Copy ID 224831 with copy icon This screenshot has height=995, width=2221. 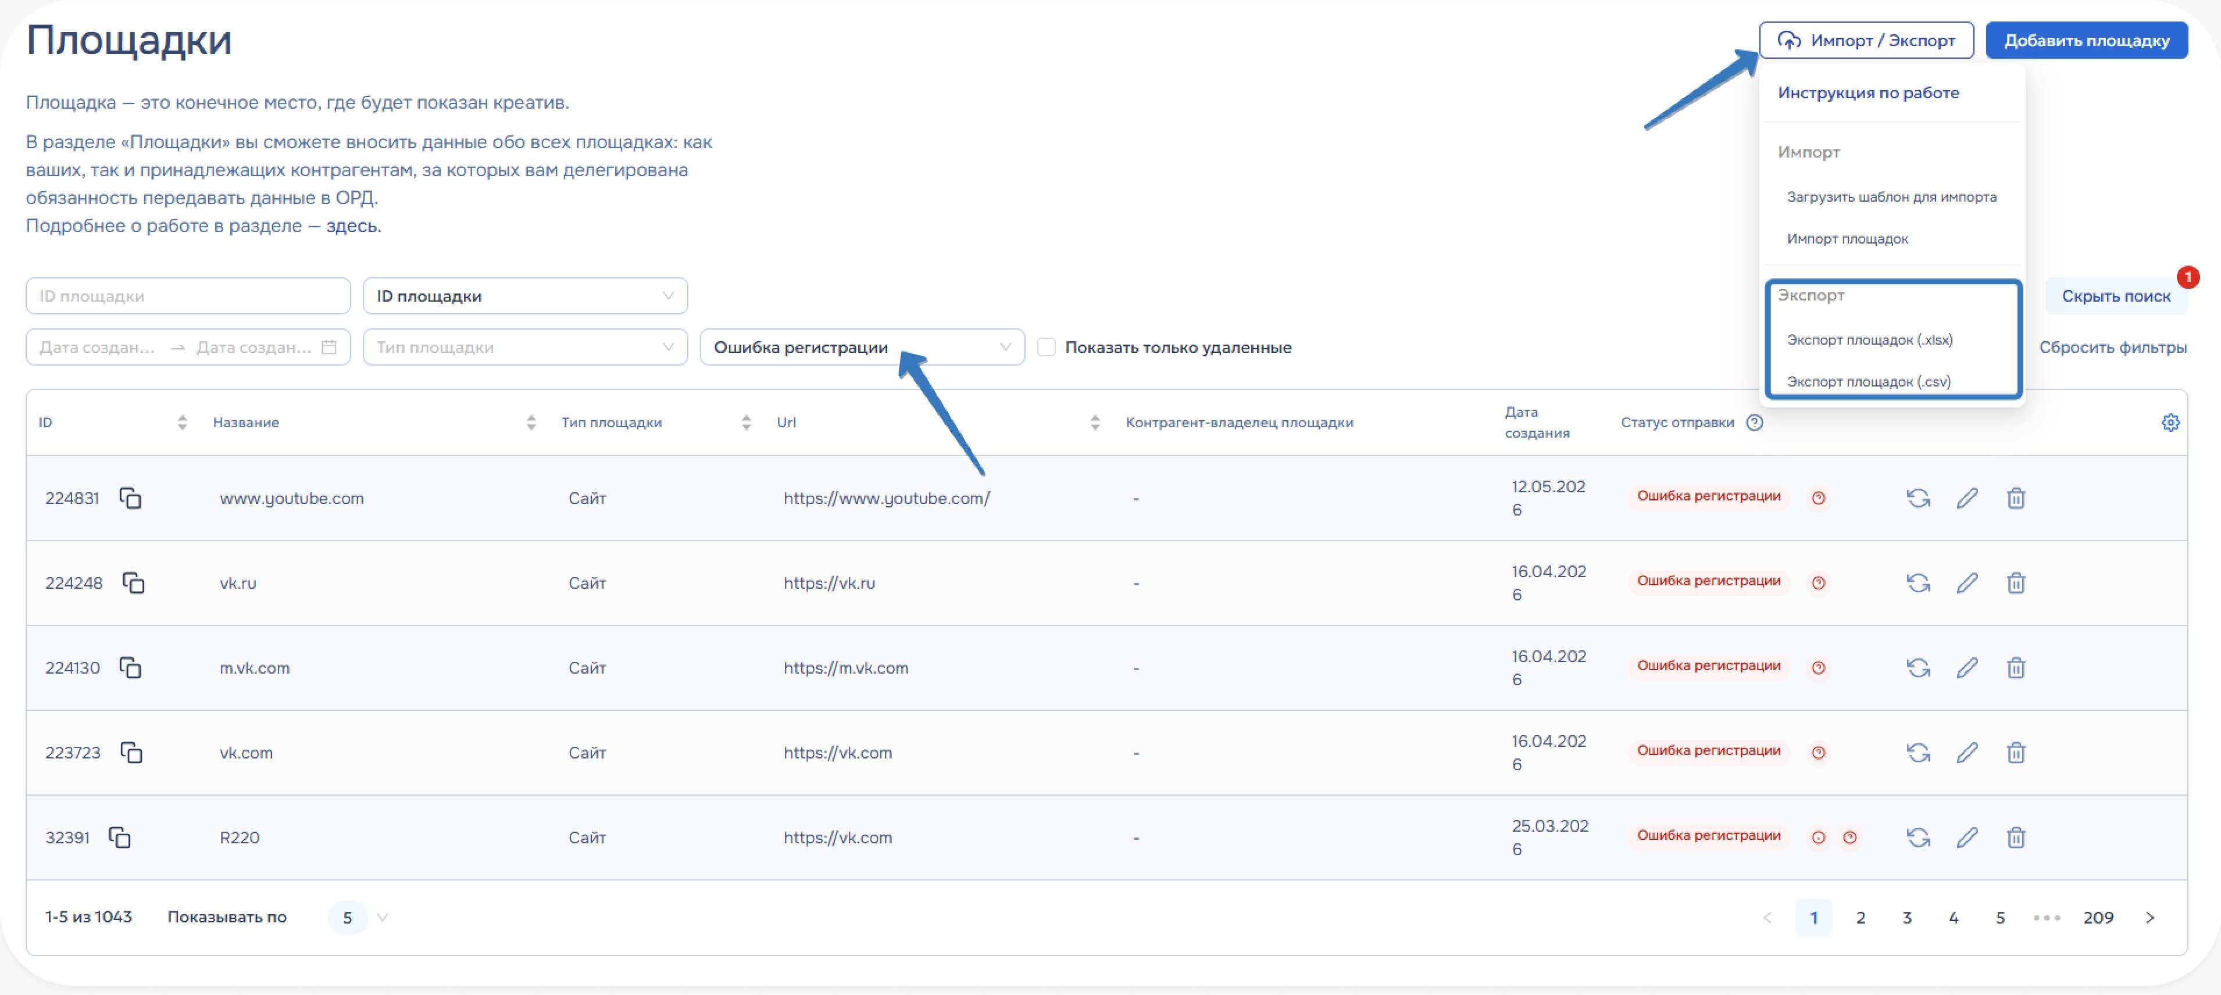pyautogui.click(x=130, y=497)
